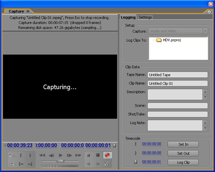Step forward one frame
215x172 pixels.
[69, 155]
